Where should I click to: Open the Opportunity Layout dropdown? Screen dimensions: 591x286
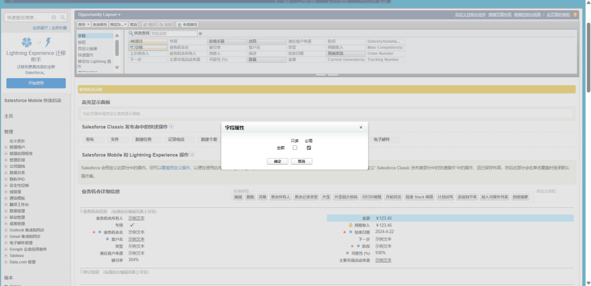[x=100, y=15]
